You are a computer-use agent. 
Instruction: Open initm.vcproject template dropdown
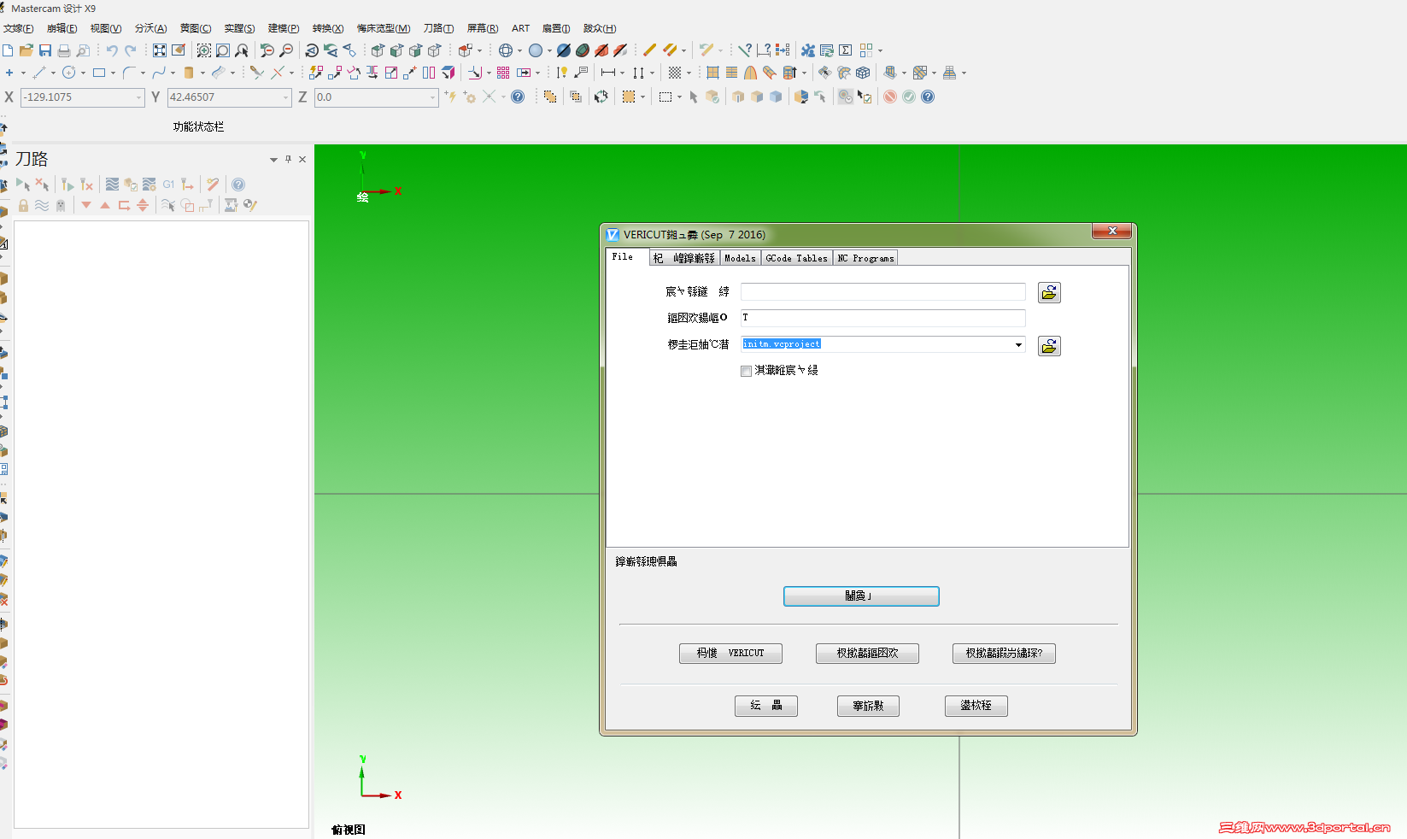1018,344
